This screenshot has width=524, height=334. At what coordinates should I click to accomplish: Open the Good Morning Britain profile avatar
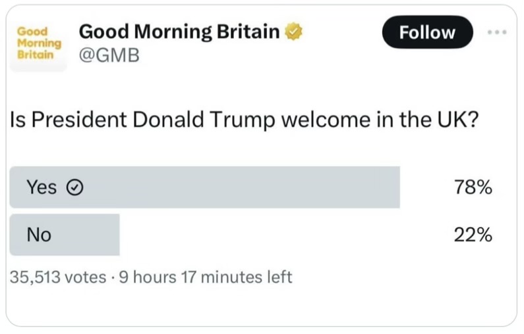[x=38, y=43]
